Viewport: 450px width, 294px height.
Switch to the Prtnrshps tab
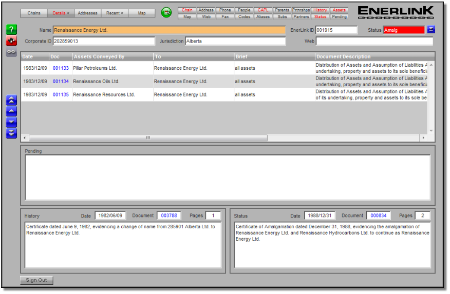[301, 10]
